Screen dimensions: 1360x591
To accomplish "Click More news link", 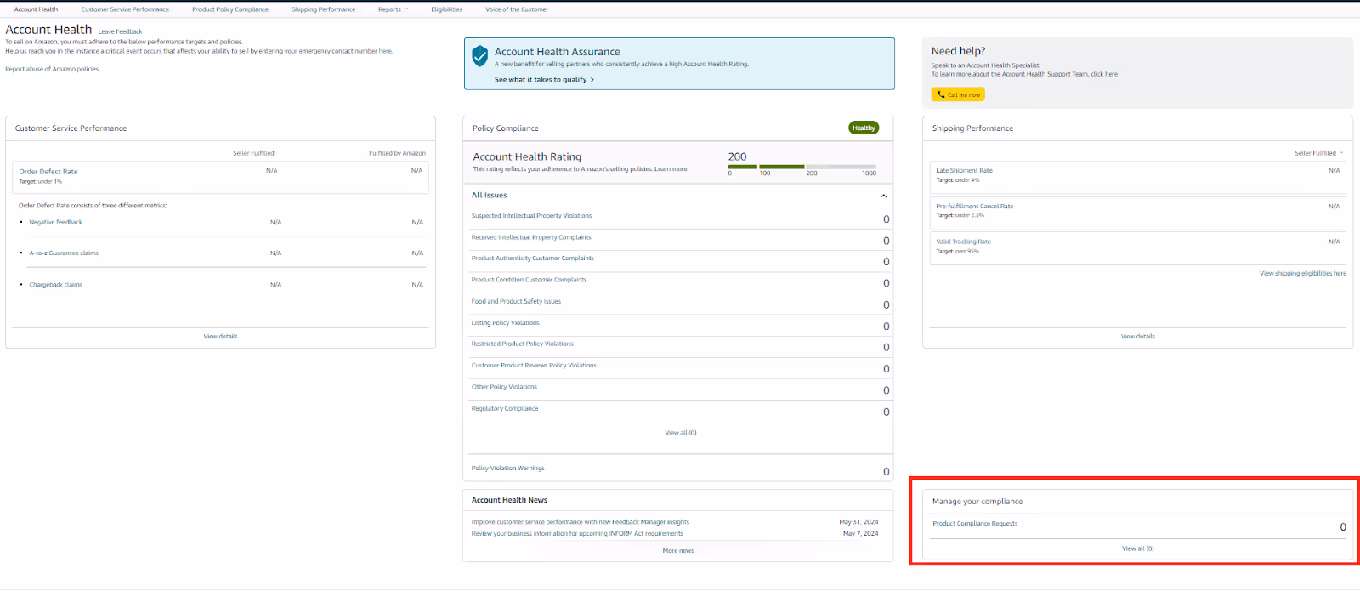I will point(678,551).
